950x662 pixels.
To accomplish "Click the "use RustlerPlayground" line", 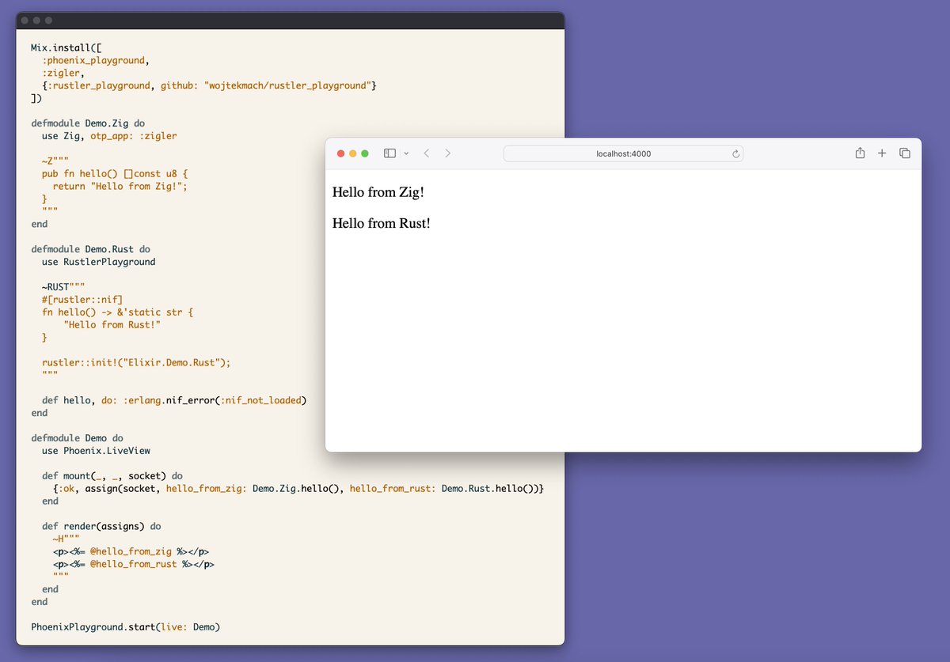I will tap(99, 262).
